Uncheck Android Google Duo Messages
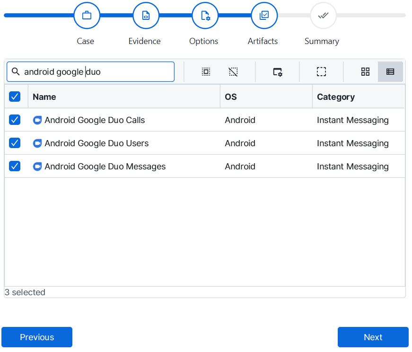This screenshot has height=352, width=412. 15,166
